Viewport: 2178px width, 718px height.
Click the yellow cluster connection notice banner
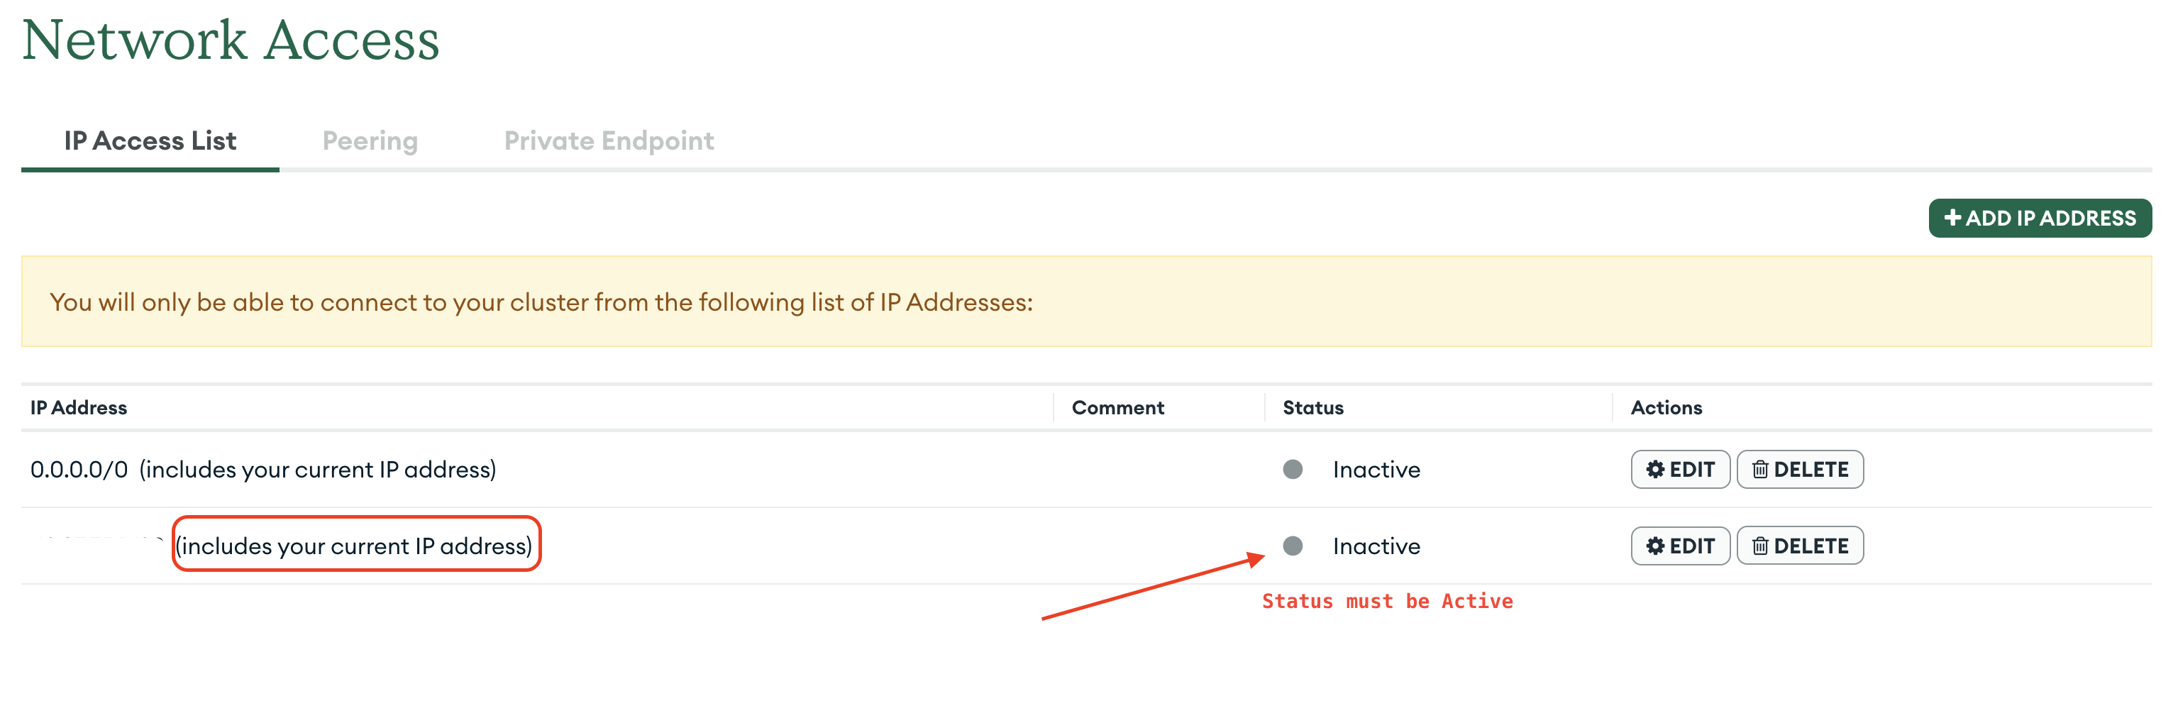pyautogui.click(x=1085, y=302)
